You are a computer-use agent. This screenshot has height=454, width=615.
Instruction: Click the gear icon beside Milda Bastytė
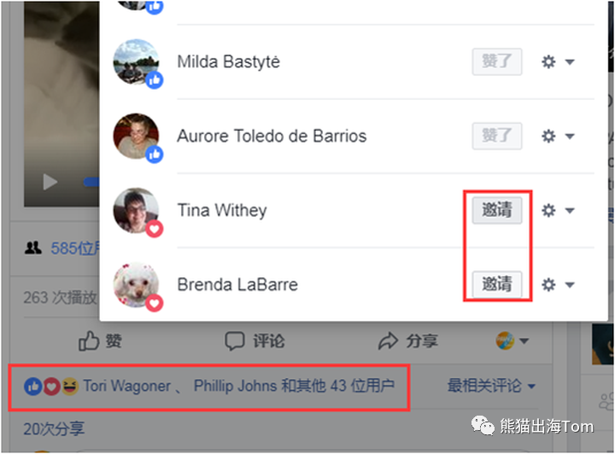point(548,61)
